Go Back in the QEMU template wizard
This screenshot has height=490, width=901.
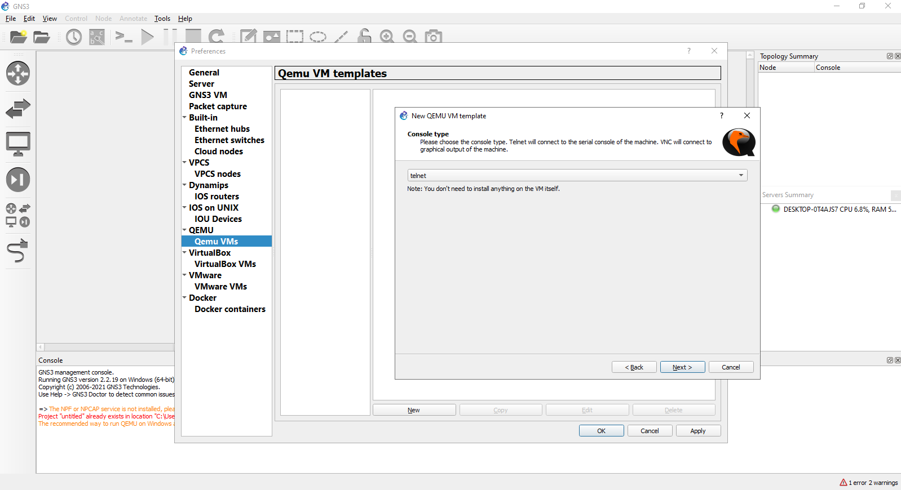point(634,367)
